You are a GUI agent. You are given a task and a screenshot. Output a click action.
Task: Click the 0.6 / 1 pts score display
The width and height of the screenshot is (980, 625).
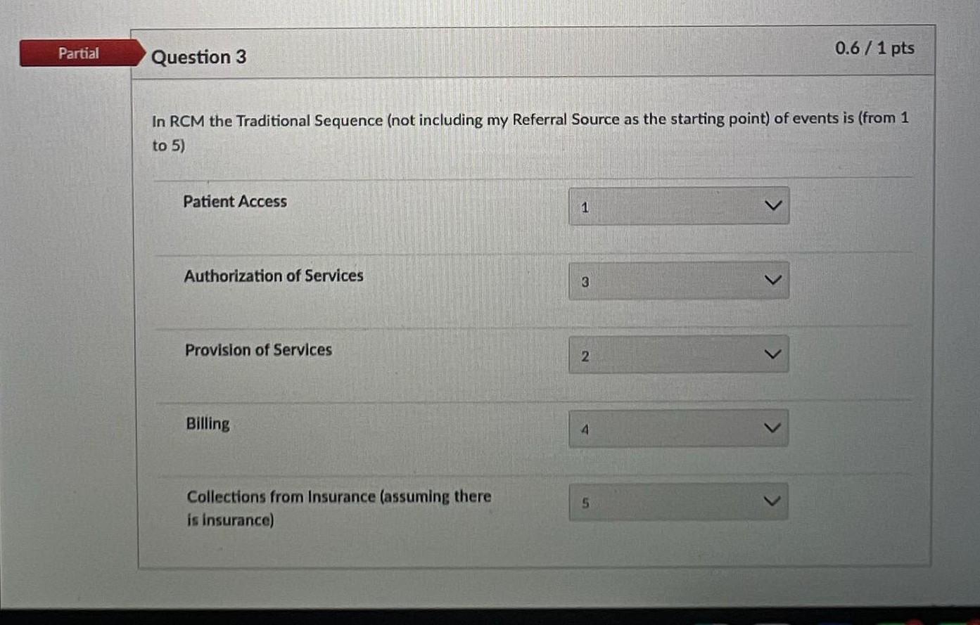tap(874, 48)
